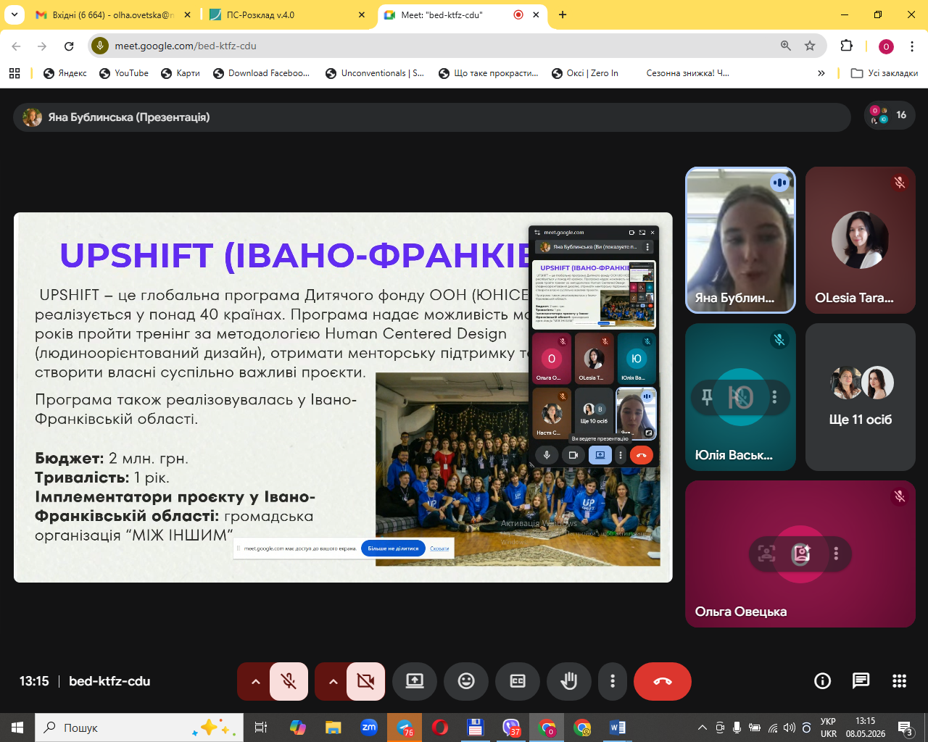Open the Windows notification center
The width and height of the screenshot is (928, 742).
(906, 728)
